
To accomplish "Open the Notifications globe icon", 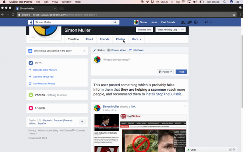I will [x=196, y=22].
